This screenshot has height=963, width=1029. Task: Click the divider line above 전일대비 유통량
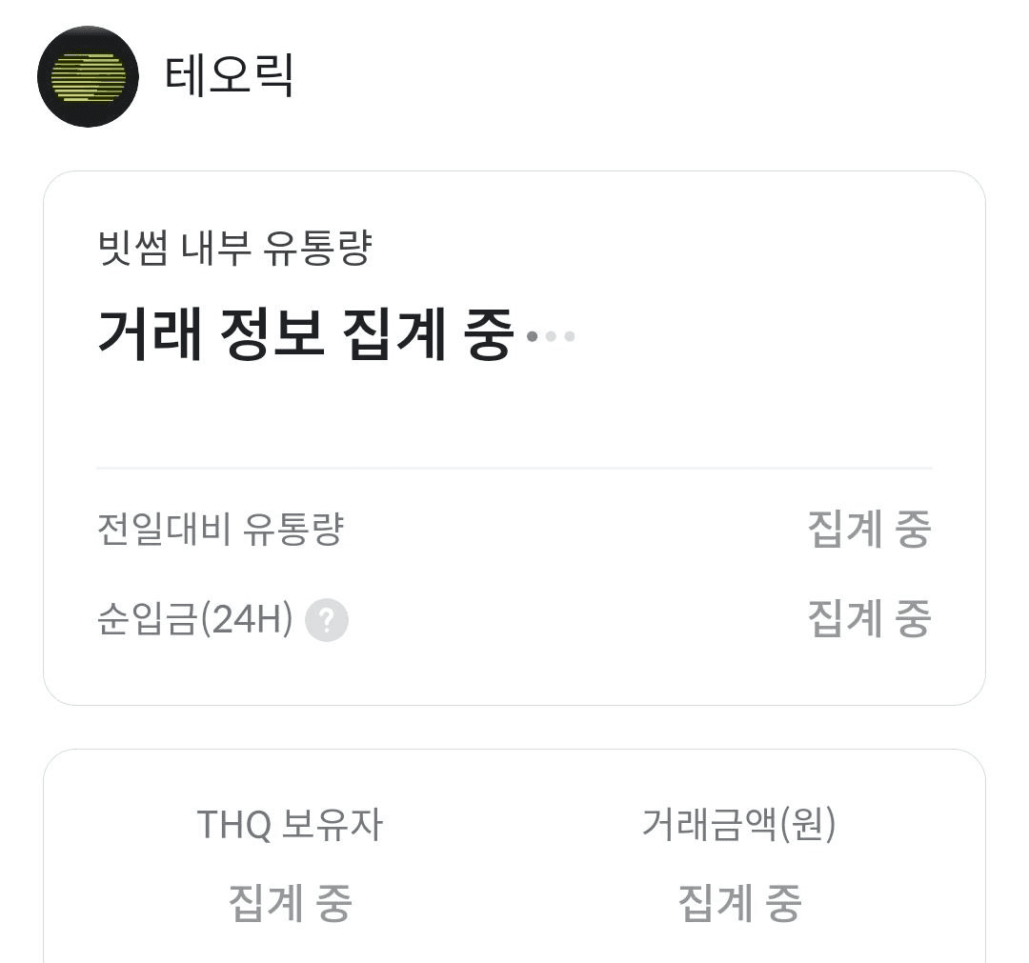(514, 468)
